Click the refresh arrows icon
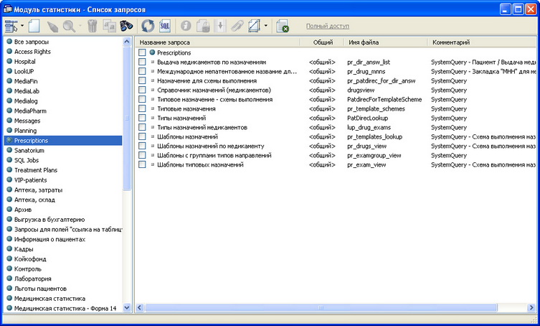 tap(148, 26)
